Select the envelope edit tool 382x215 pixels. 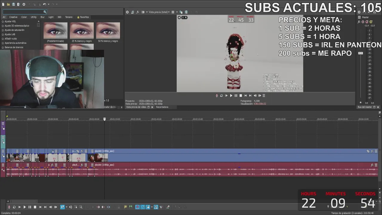point(71,207)
